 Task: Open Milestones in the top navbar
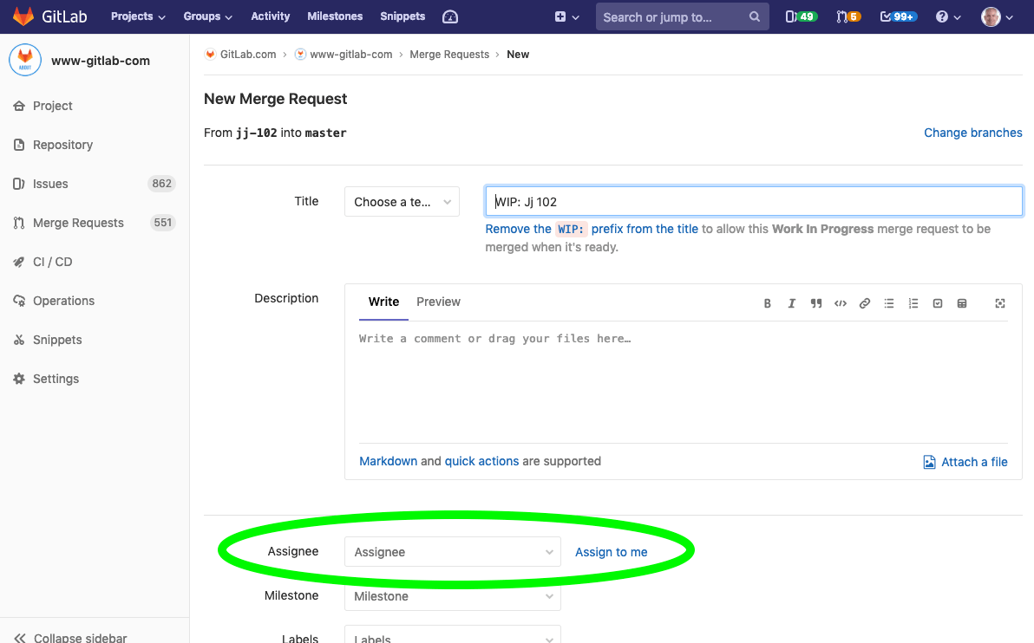click(335, 16)
